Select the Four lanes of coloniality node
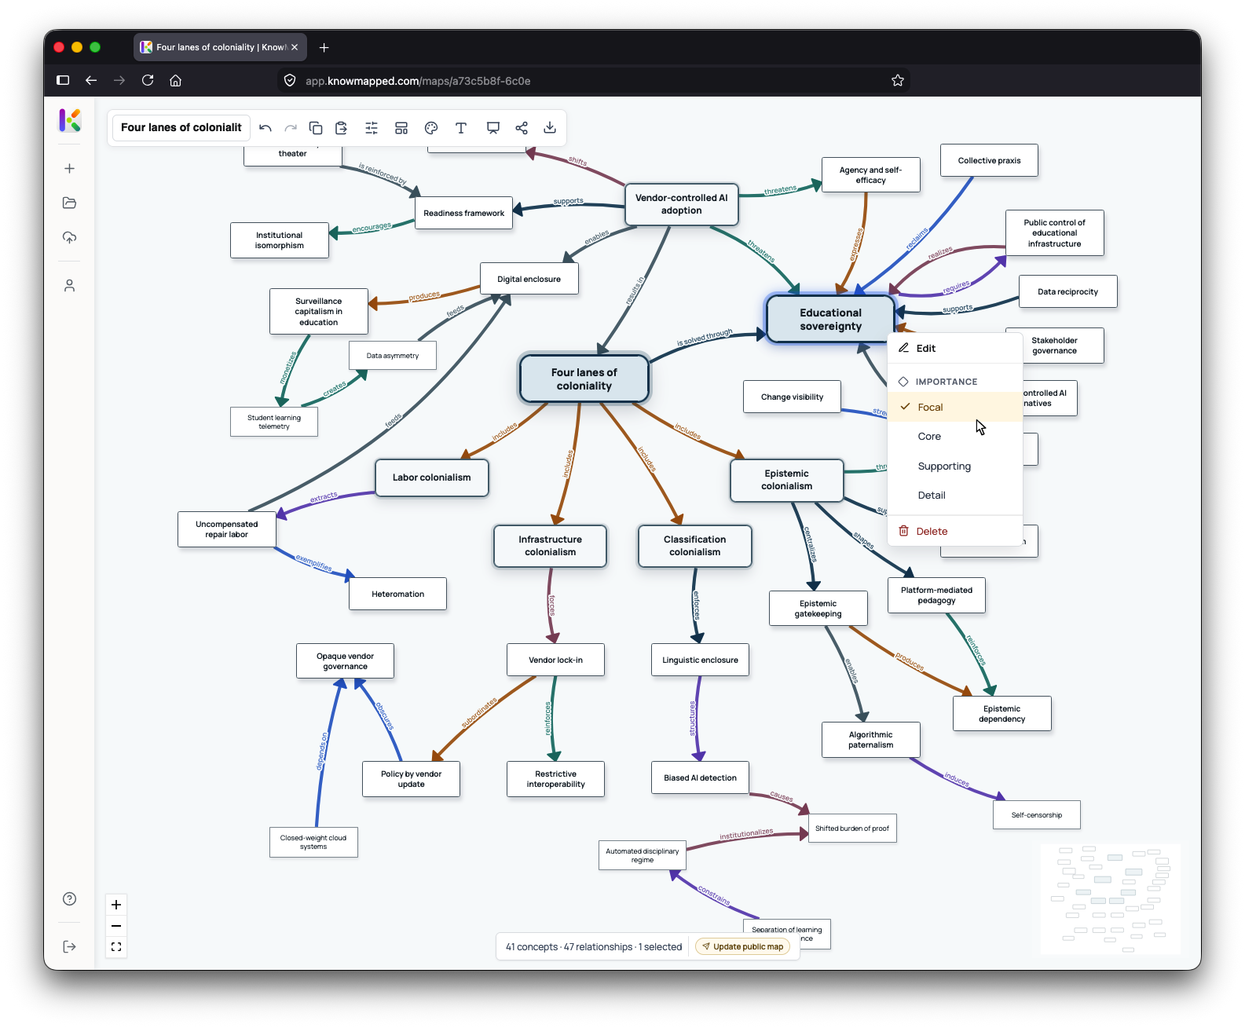The height and width of the screenshot is (1028, 1245). pos(584,379)
